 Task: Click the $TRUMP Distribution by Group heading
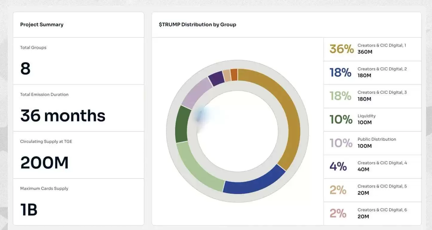point(197,24)
